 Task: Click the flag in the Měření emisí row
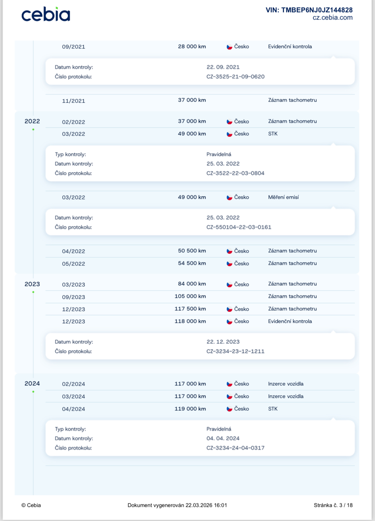229,197
